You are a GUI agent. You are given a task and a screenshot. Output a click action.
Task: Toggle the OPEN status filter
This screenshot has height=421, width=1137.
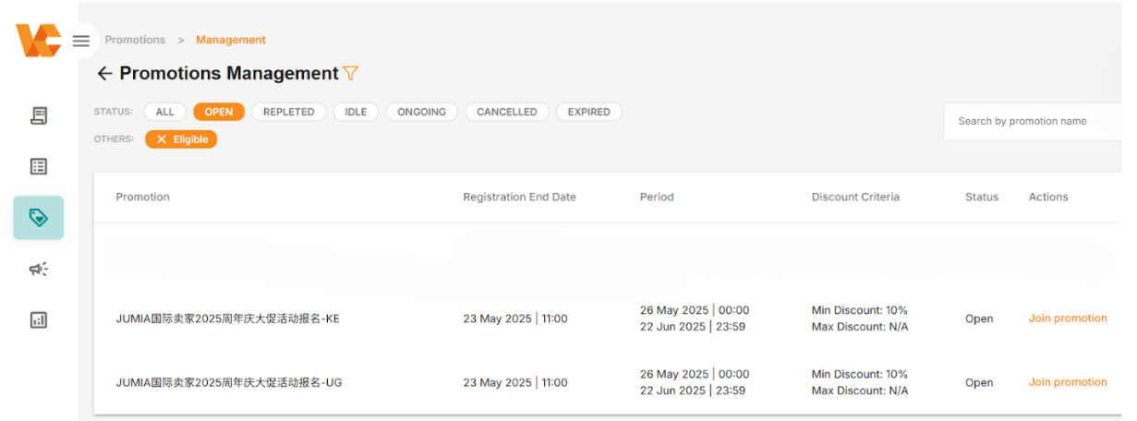point(219,112)
